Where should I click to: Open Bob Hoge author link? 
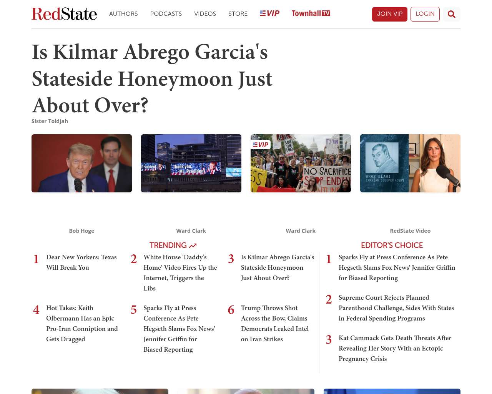point(81,231)
